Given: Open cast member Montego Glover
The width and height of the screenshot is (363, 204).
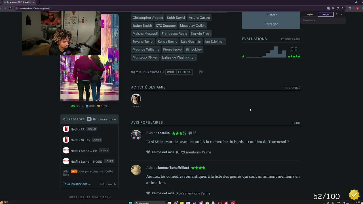Looking at the screenshot, I should 145,57.
